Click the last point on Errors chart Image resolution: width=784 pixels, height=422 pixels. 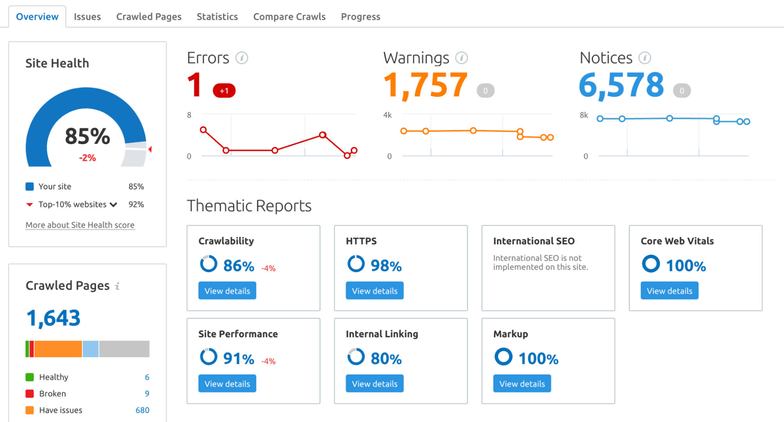(354, 150)
